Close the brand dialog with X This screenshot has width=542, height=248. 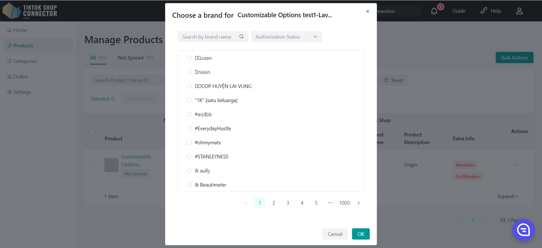pyautogui.click(x=368, y=11)
